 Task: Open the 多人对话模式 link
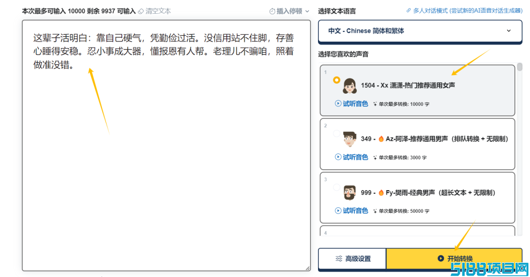[x=468, y=11]
